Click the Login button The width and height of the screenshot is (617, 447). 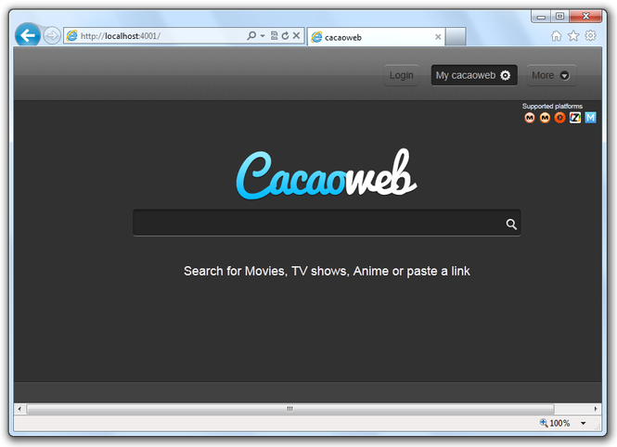(402, 75)
